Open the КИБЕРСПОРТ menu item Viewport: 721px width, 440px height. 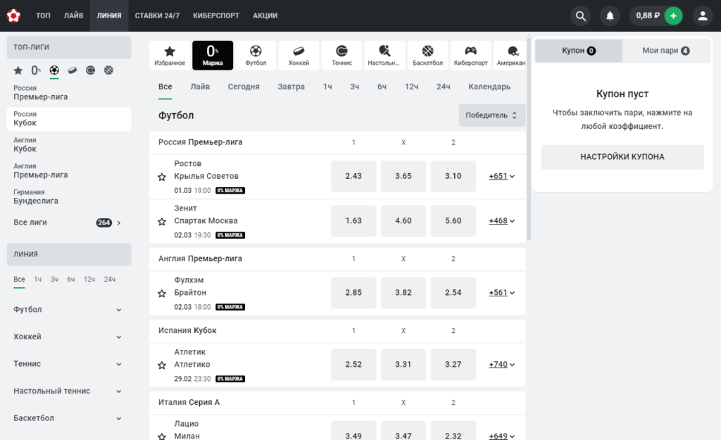coord(216,15)
